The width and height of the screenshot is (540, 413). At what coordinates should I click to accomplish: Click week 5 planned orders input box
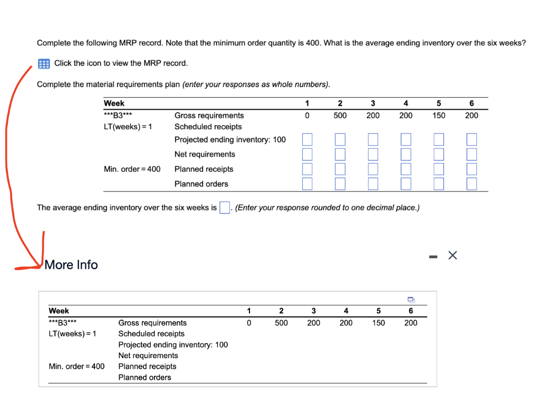pos(439,184)
